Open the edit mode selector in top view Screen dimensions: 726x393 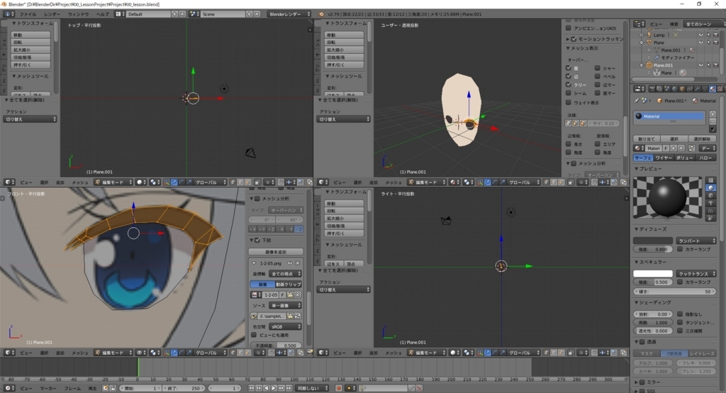click(113, 182)
